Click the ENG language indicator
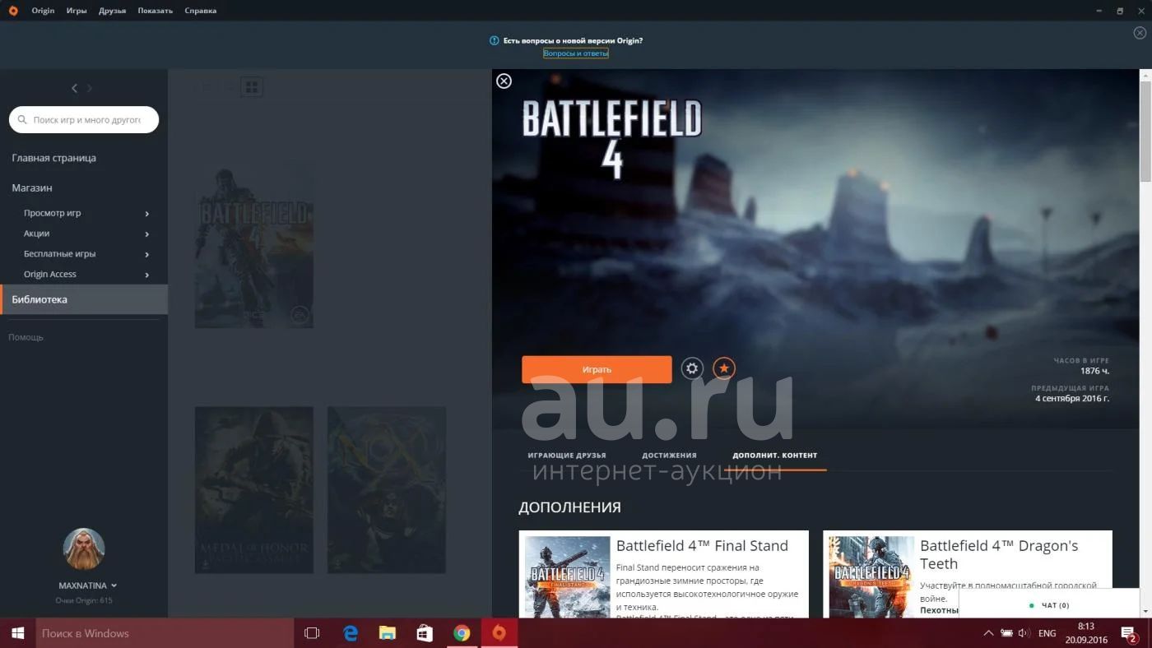The height and width of the screenshot is (648, 1152). [x=1047, y=633]
